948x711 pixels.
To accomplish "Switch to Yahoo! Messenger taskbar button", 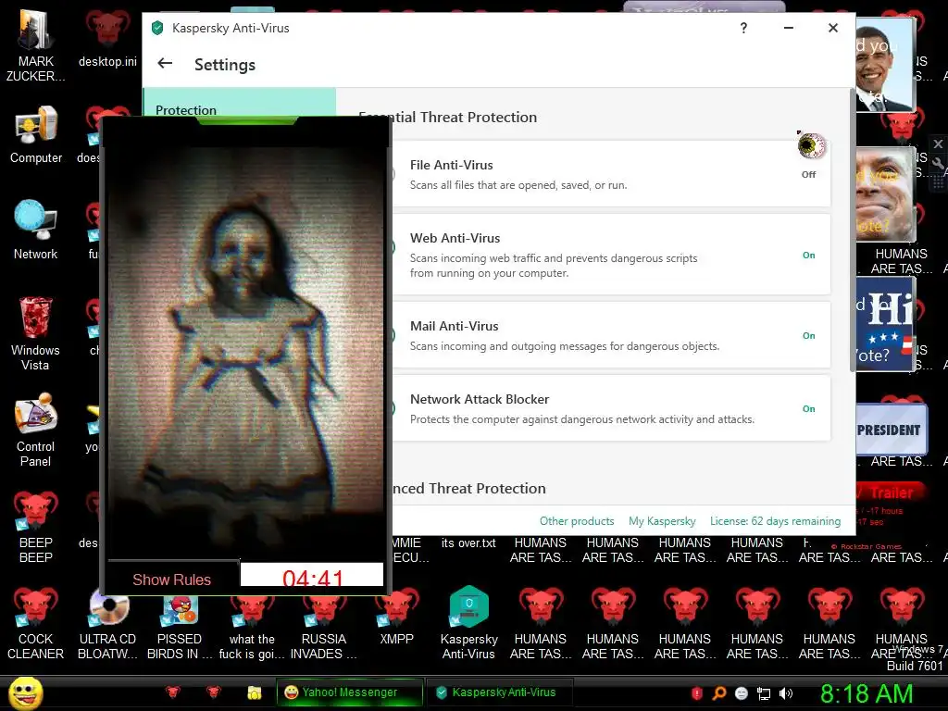I will pos(349,692).
